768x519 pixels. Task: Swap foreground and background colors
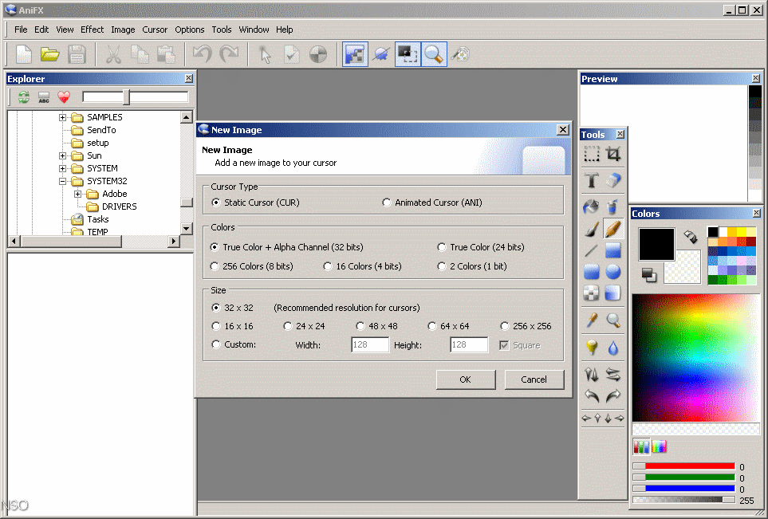[691, 238]
